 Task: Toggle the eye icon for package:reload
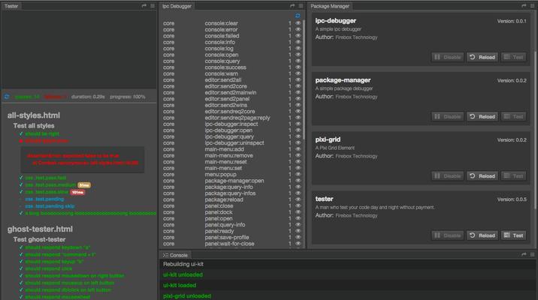(x=298, y=199)
